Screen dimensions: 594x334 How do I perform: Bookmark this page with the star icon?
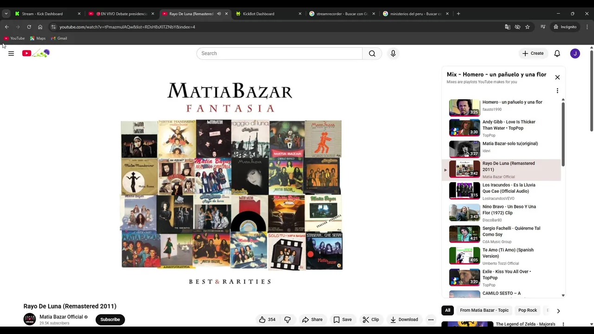click(527, 27)
